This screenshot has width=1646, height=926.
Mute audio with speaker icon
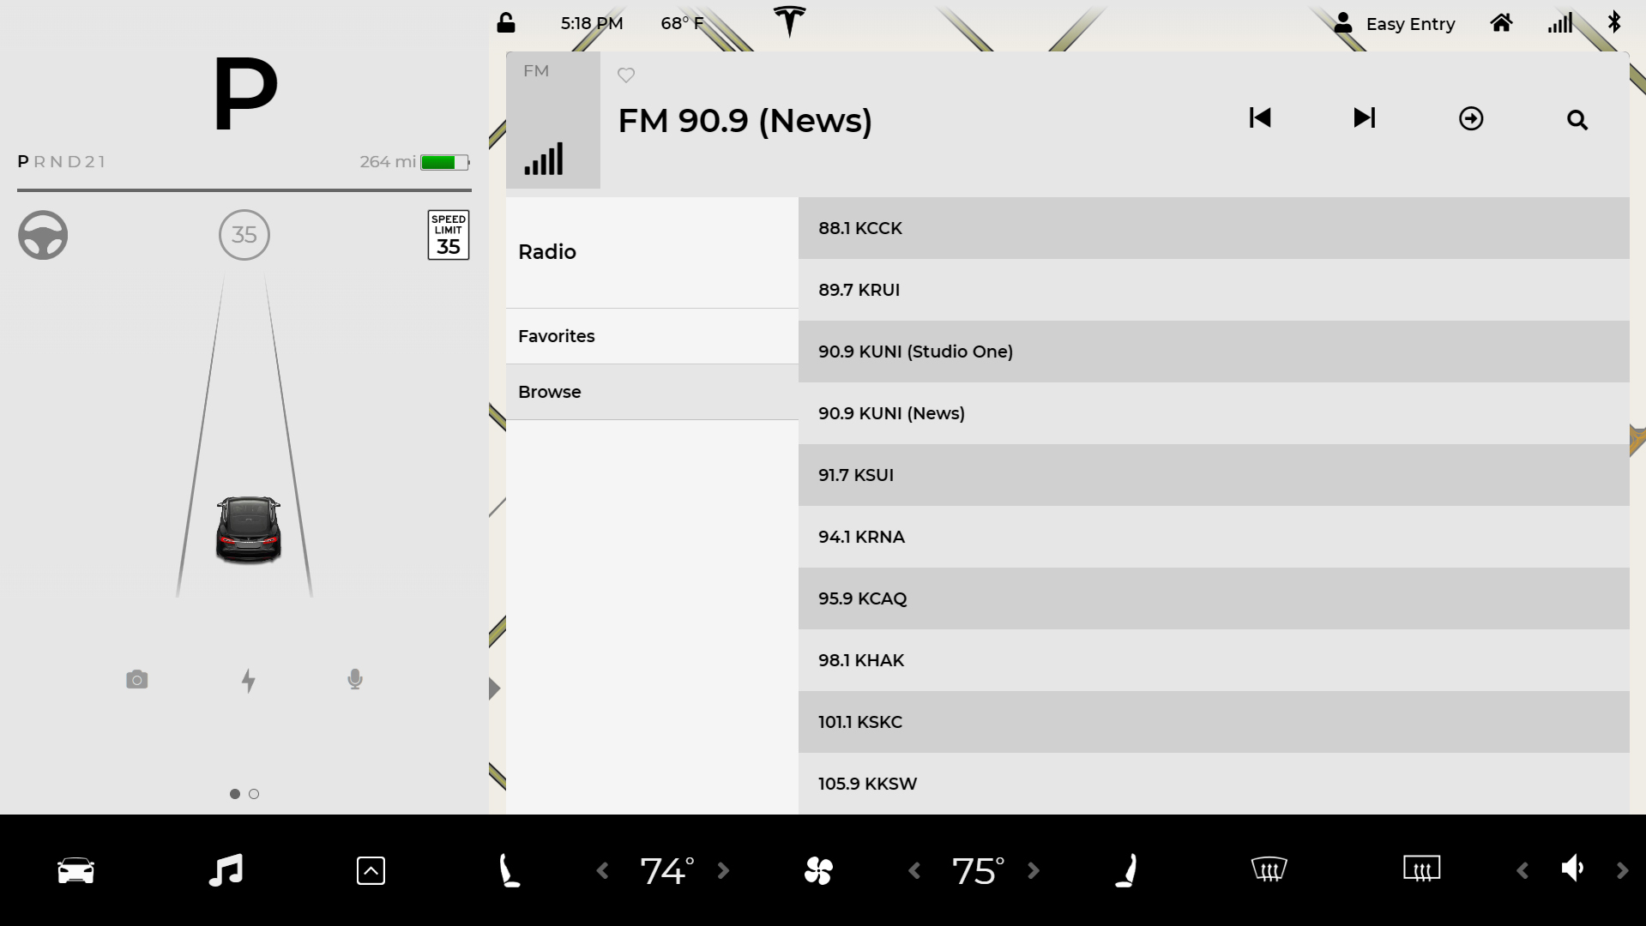pyautogui.click(x=1572, y=869)
